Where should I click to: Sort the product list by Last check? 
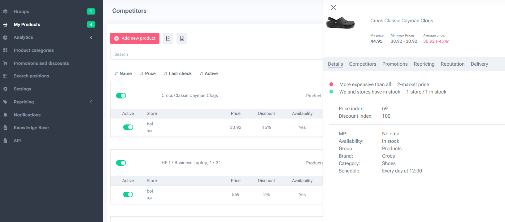click(x=178, y=73)
